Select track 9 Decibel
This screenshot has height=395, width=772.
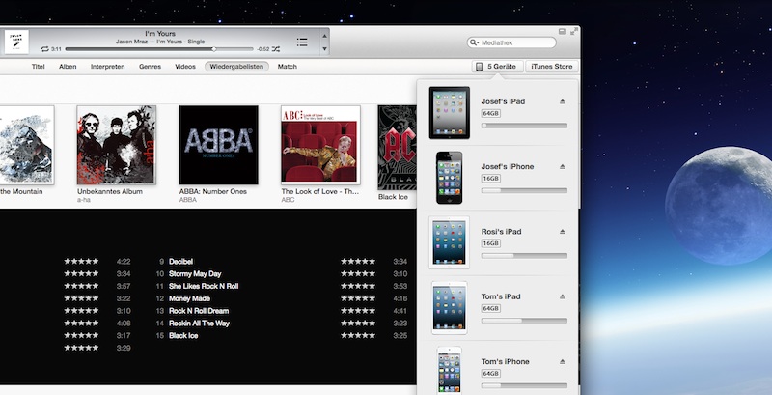click(180, 262)
